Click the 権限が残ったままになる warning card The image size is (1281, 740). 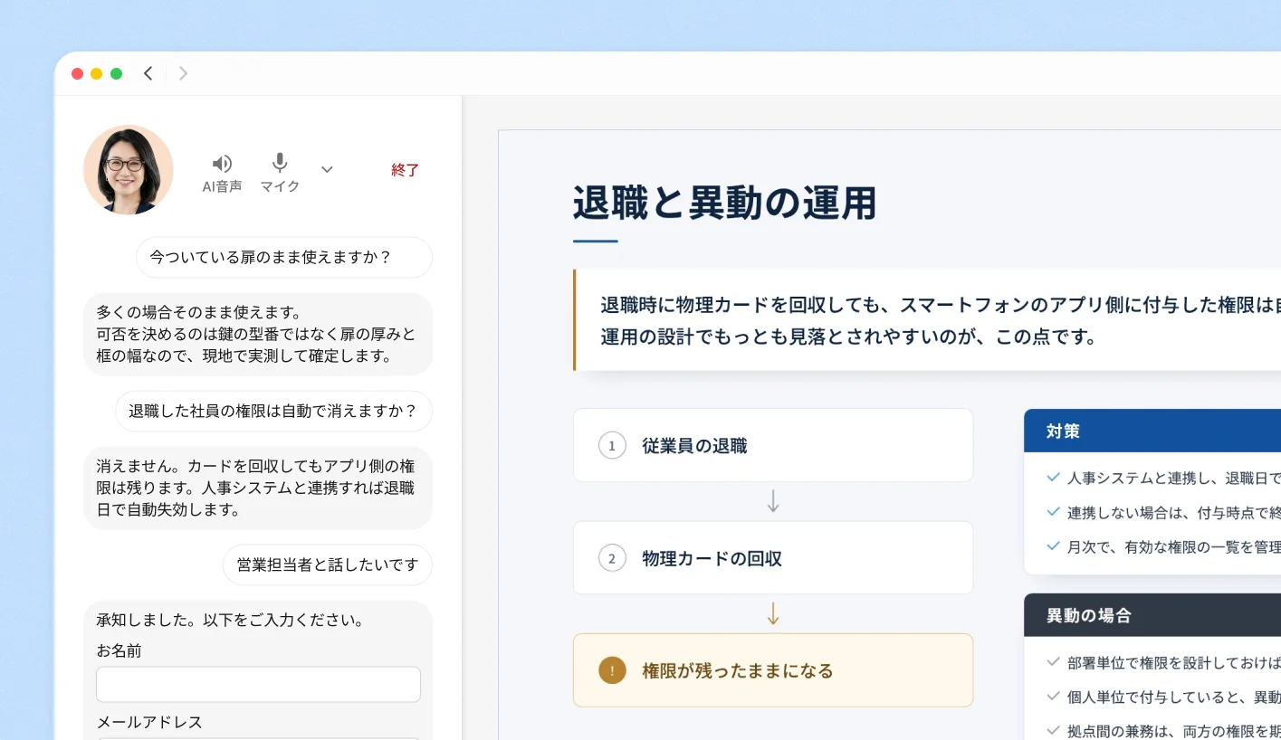point(773,670)
